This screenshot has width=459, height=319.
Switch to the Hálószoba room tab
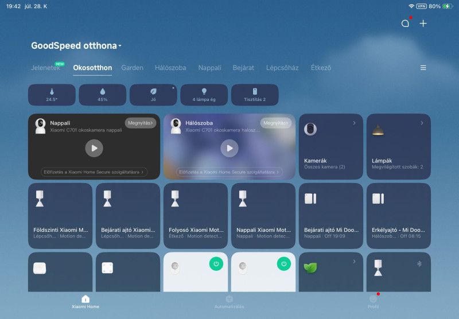click(170, 68)
